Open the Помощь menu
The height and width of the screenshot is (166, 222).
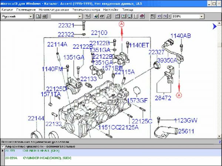click(x=129, y=10)
